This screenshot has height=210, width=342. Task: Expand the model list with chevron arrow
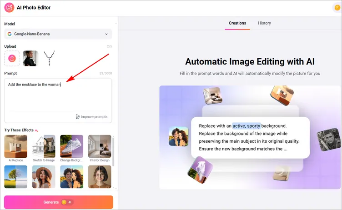tap(106, 34)
